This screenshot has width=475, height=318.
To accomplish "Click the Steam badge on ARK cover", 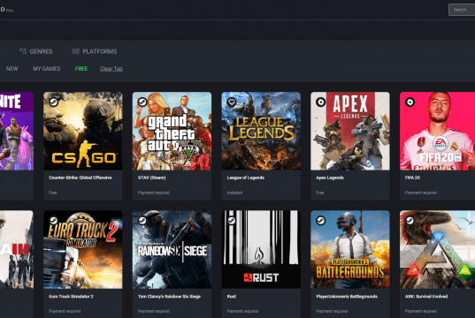I will (x=410, y=221).
